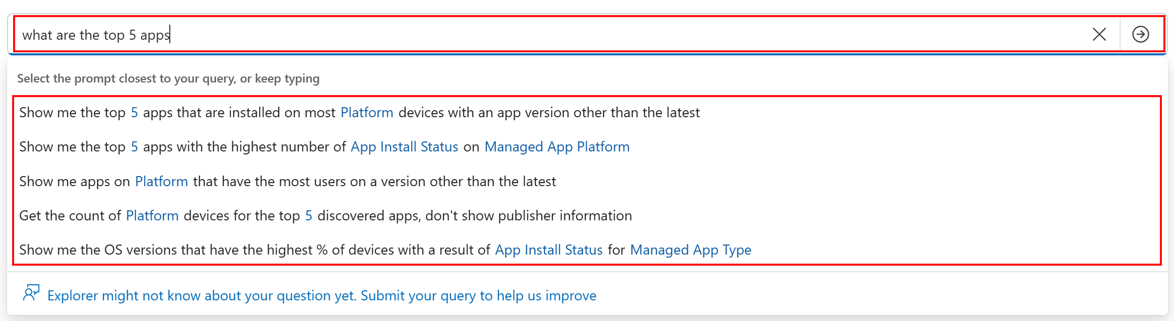Image resolution: width=1174 pixels, height=321 pixels.
Task: Clear the search query with X icon
Action: pyautogui.click(x=1099, y=34)
